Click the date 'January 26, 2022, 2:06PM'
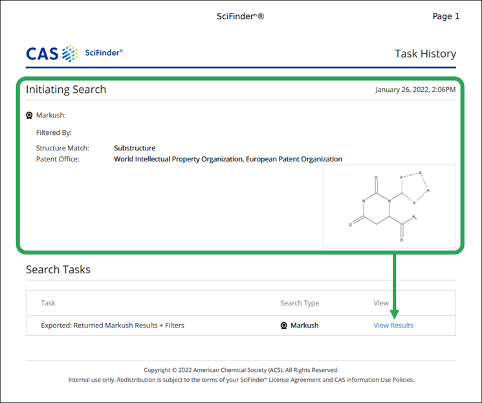Screen dimensions: 482x403 pos(415,90)
